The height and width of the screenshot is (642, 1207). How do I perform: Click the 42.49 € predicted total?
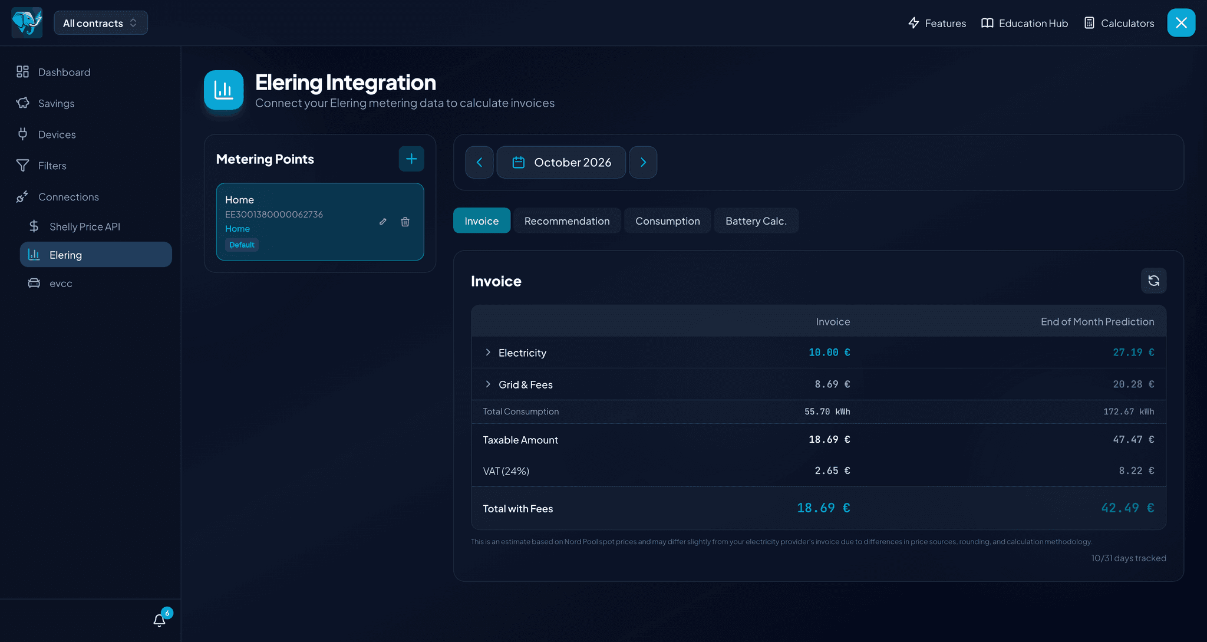tap(1127, 508)
